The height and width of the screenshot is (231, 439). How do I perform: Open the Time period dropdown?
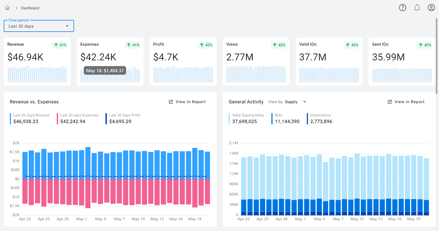(39, 26)
